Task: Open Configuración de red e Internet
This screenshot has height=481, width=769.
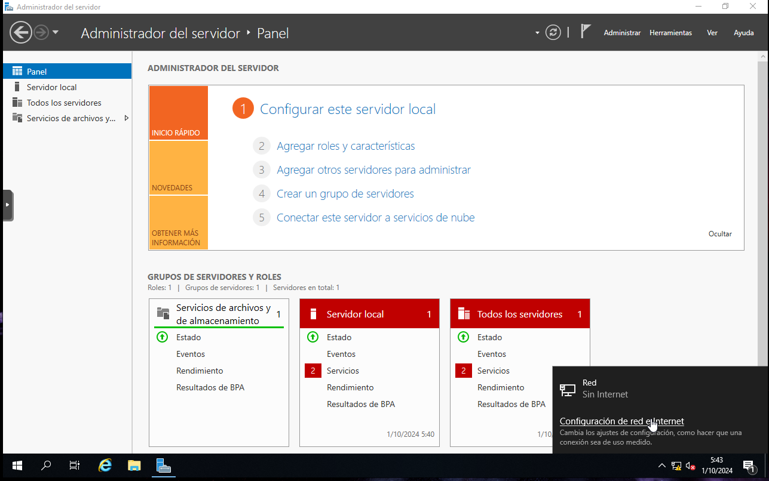Action: [622, 421]
